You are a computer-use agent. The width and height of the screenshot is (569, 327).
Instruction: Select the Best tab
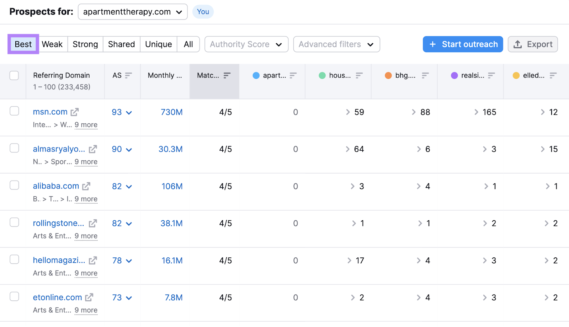click(x=23, y=44)
